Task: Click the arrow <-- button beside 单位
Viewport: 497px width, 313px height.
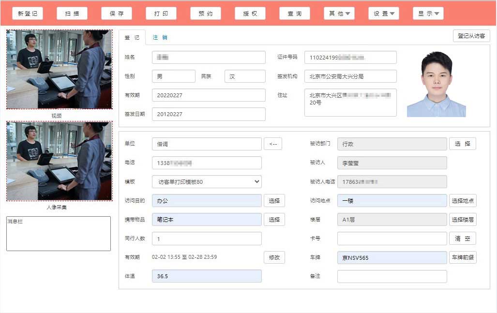Action: coord(273,144)
